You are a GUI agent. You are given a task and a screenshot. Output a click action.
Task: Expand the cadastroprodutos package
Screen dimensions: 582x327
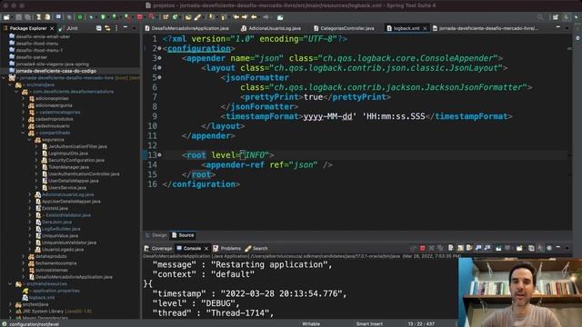pos(24,119)
